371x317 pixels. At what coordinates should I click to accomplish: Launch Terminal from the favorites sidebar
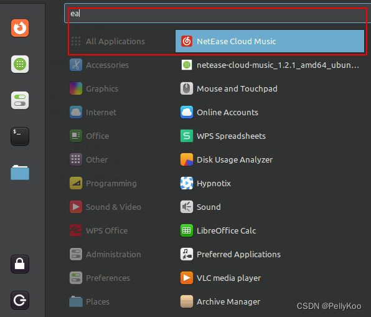pos(20,136)
